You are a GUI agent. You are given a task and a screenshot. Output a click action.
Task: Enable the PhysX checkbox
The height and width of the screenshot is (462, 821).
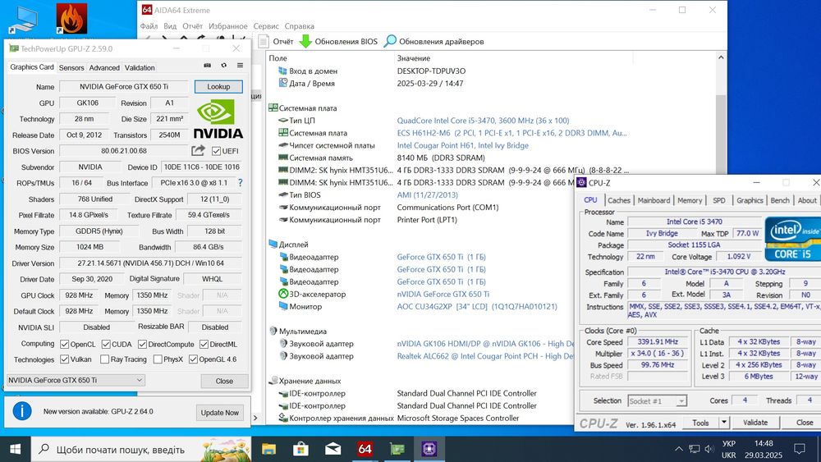pyautogui.click(x=158, y=359)
